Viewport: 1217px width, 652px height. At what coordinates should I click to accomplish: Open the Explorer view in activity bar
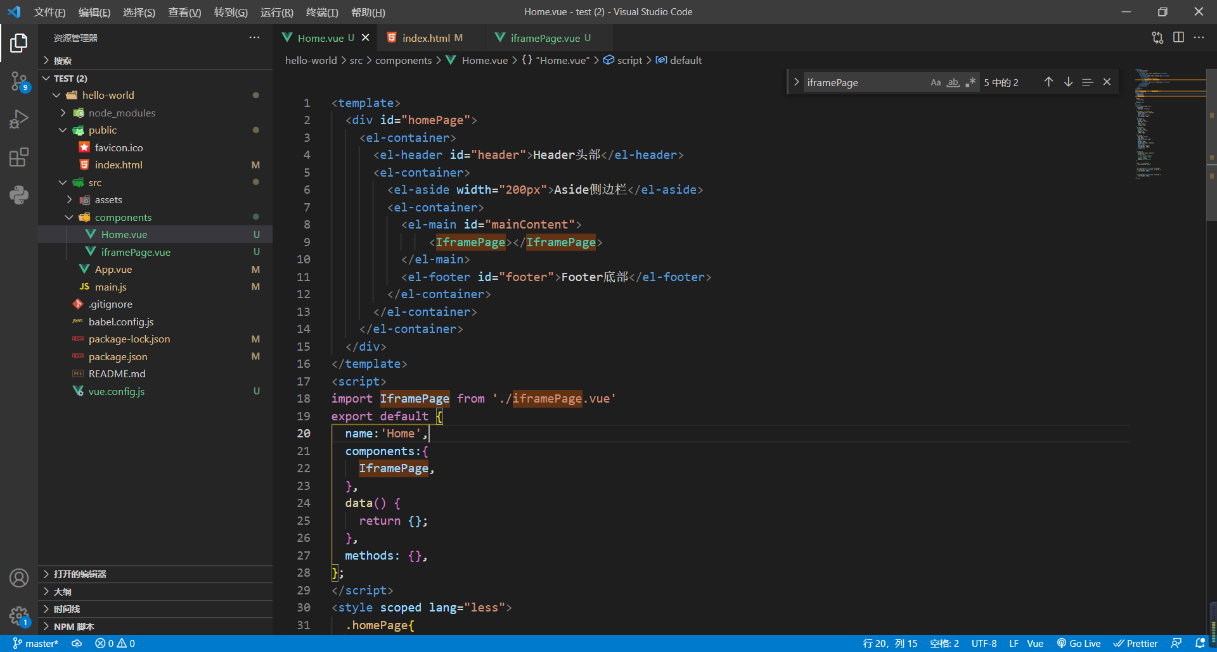(19, 43)
